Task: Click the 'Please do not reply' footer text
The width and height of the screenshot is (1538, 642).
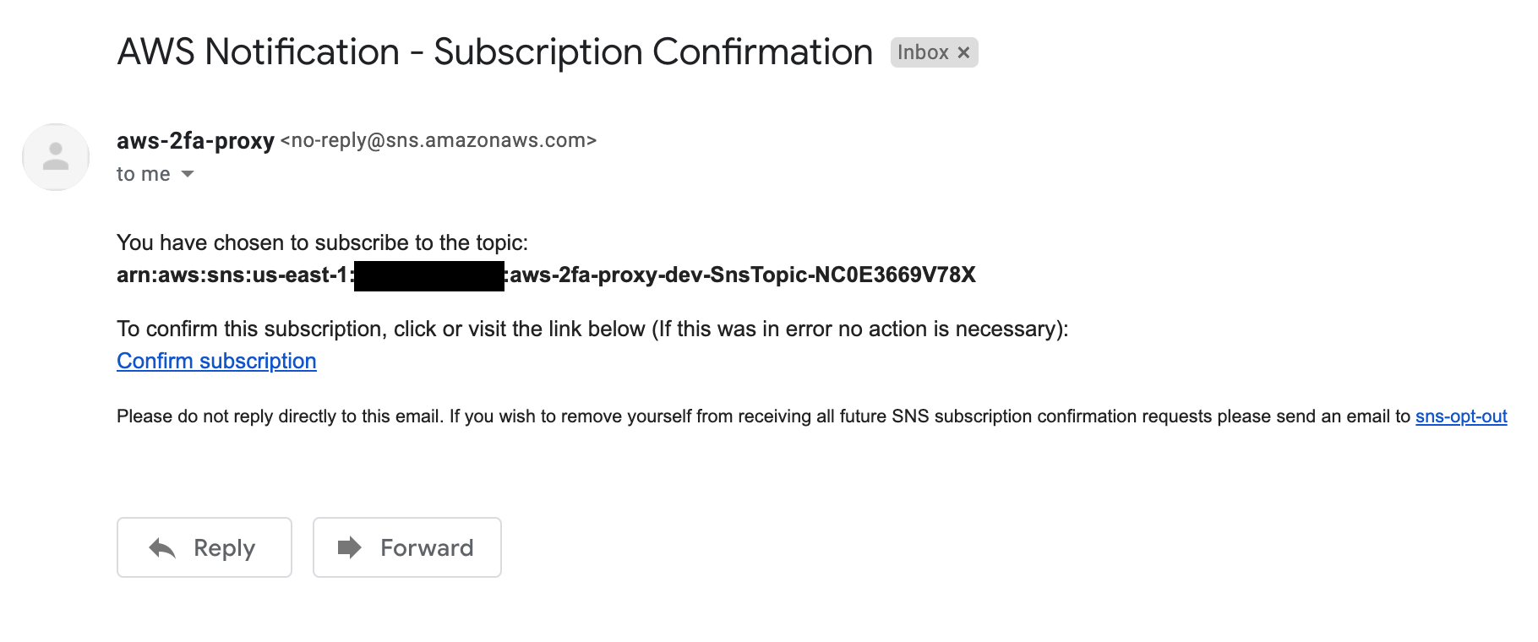Action: (x=761, y=416)
